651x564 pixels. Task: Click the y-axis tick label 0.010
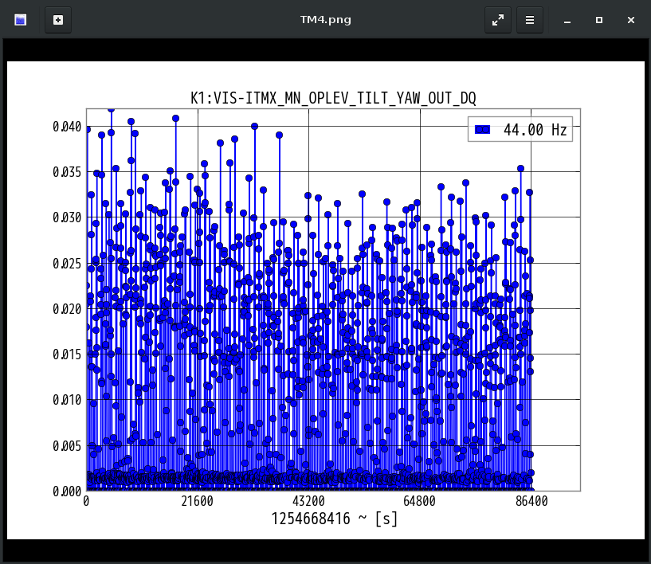click(67, 400)
